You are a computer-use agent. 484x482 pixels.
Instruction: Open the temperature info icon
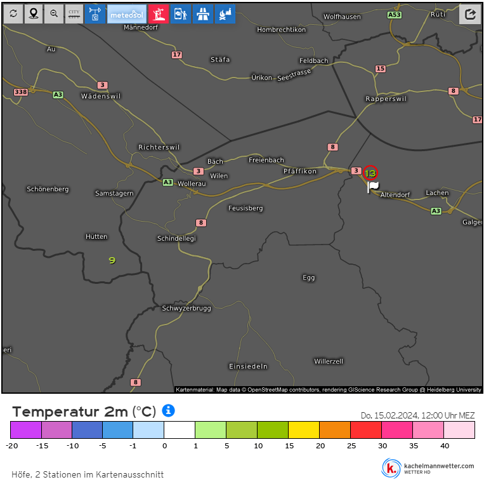(x=168, y=411)
